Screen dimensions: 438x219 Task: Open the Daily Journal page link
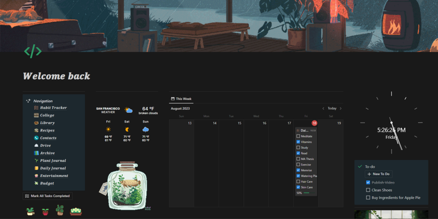pos(53,168)
